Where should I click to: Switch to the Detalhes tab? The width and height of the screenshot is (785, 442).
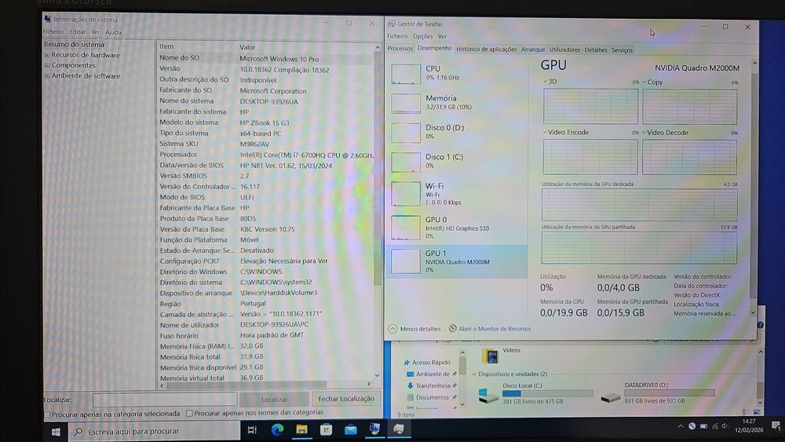click(x=596, y=50)
